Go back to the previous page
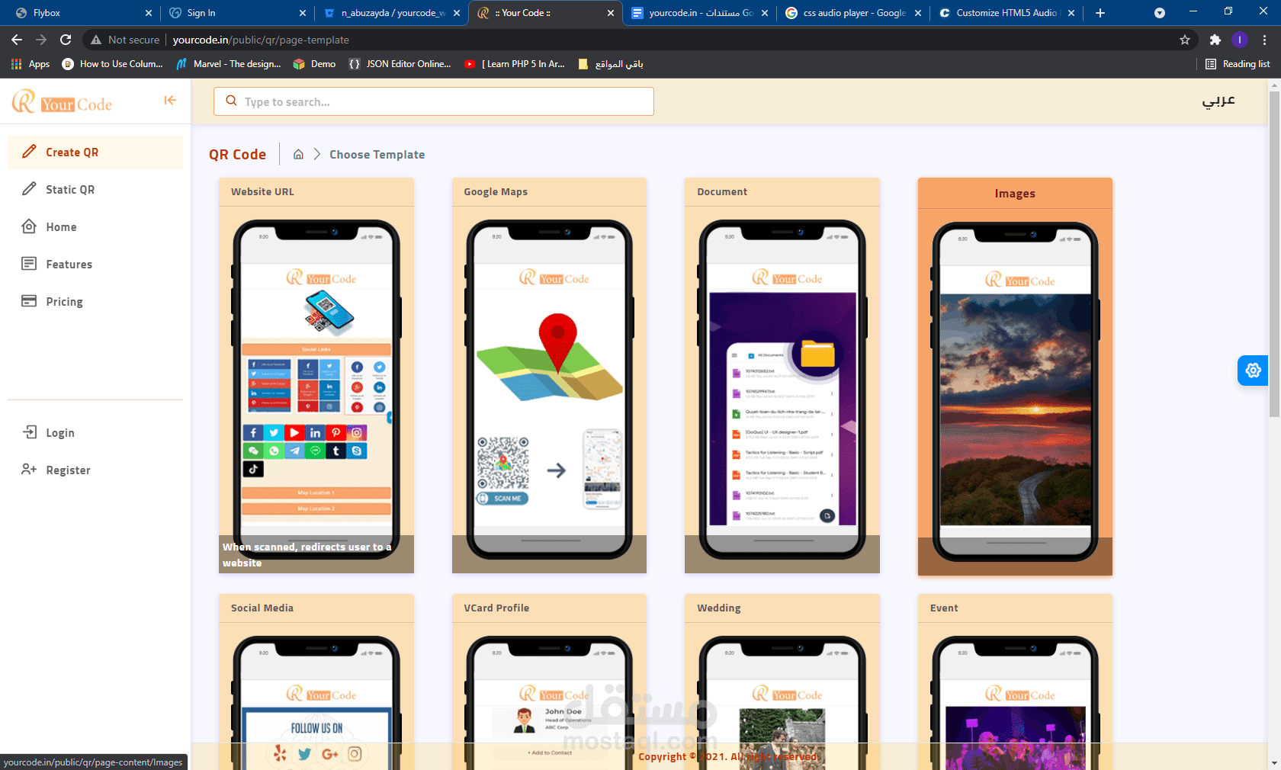 (17, 40)
